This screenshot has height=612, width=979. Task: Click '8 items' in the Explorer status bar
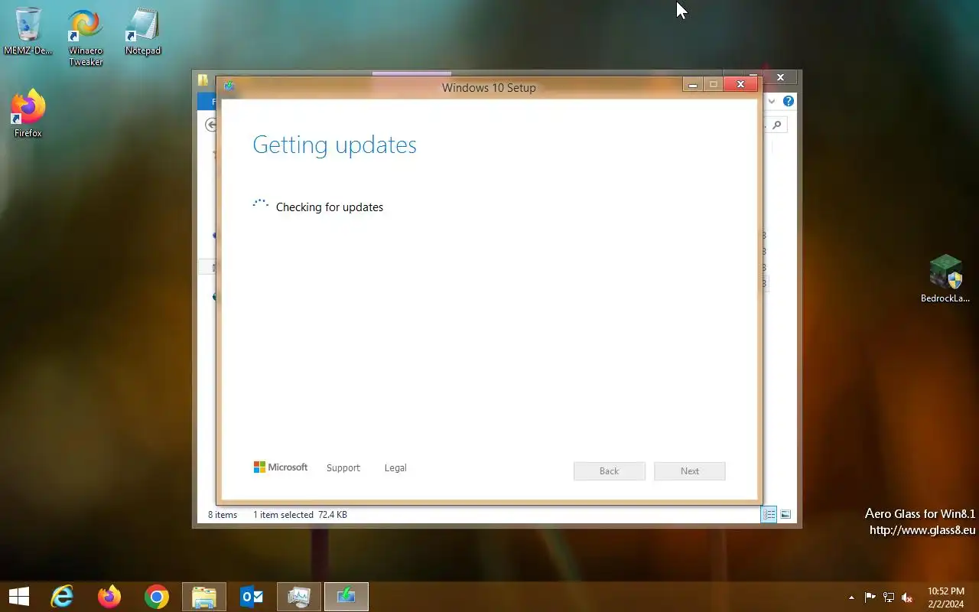[x=223, y=515]
